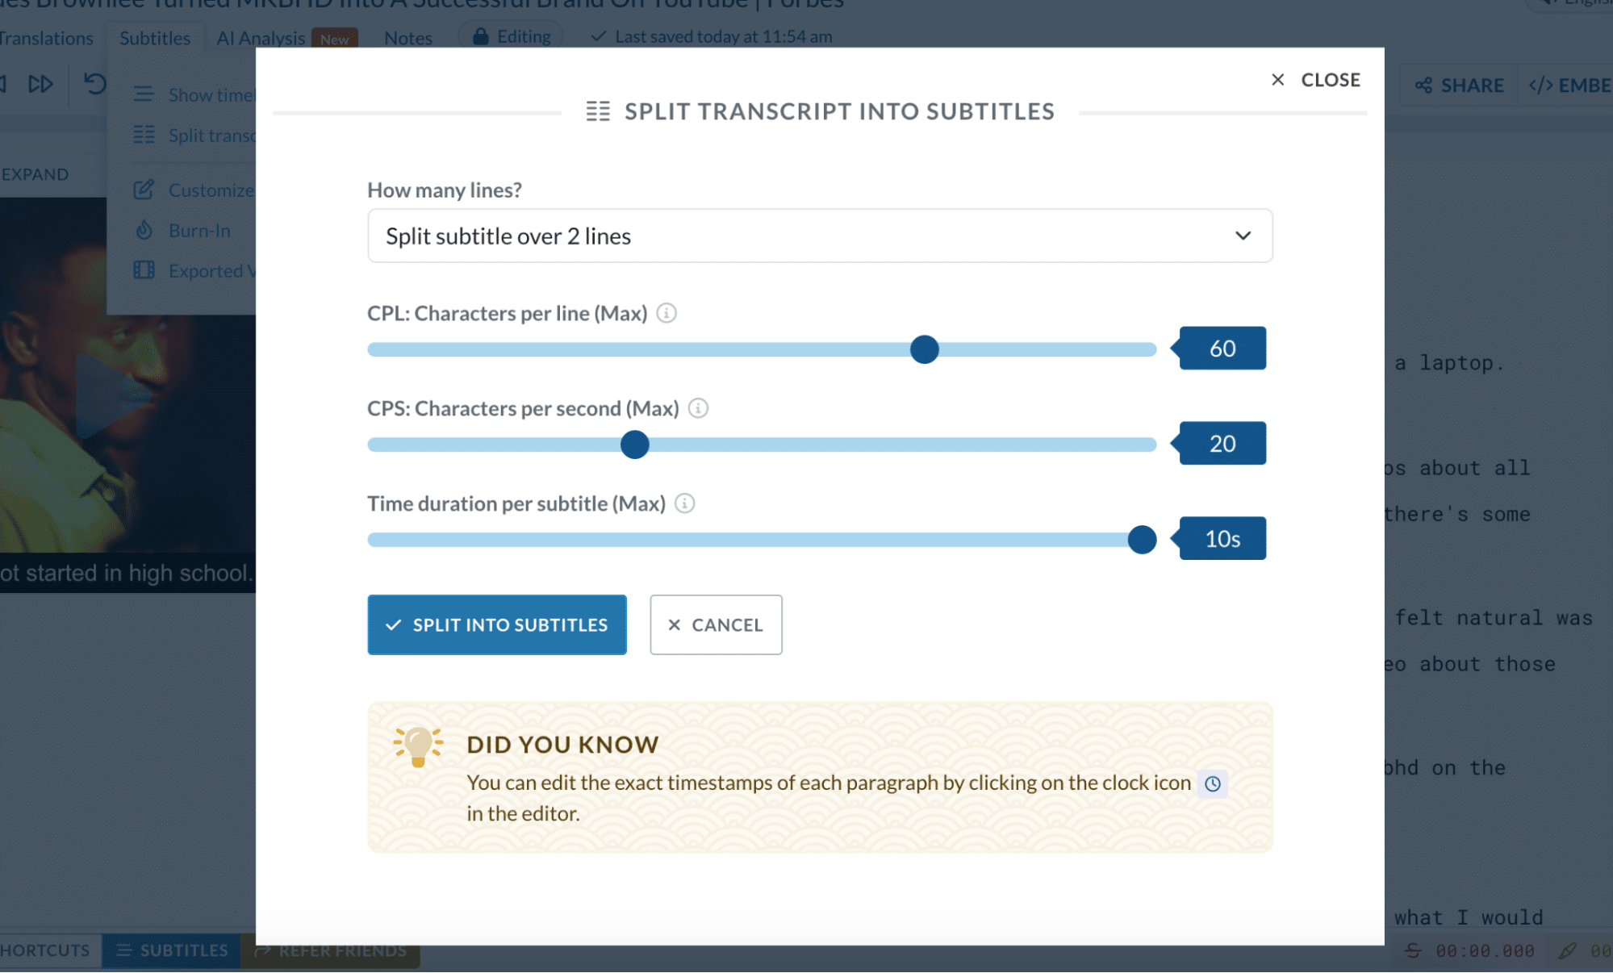Image resolution: width=1613 pixels, height=973 pixels.
Task: Open the 'How many lines?' dropdown
Action: 820,236
